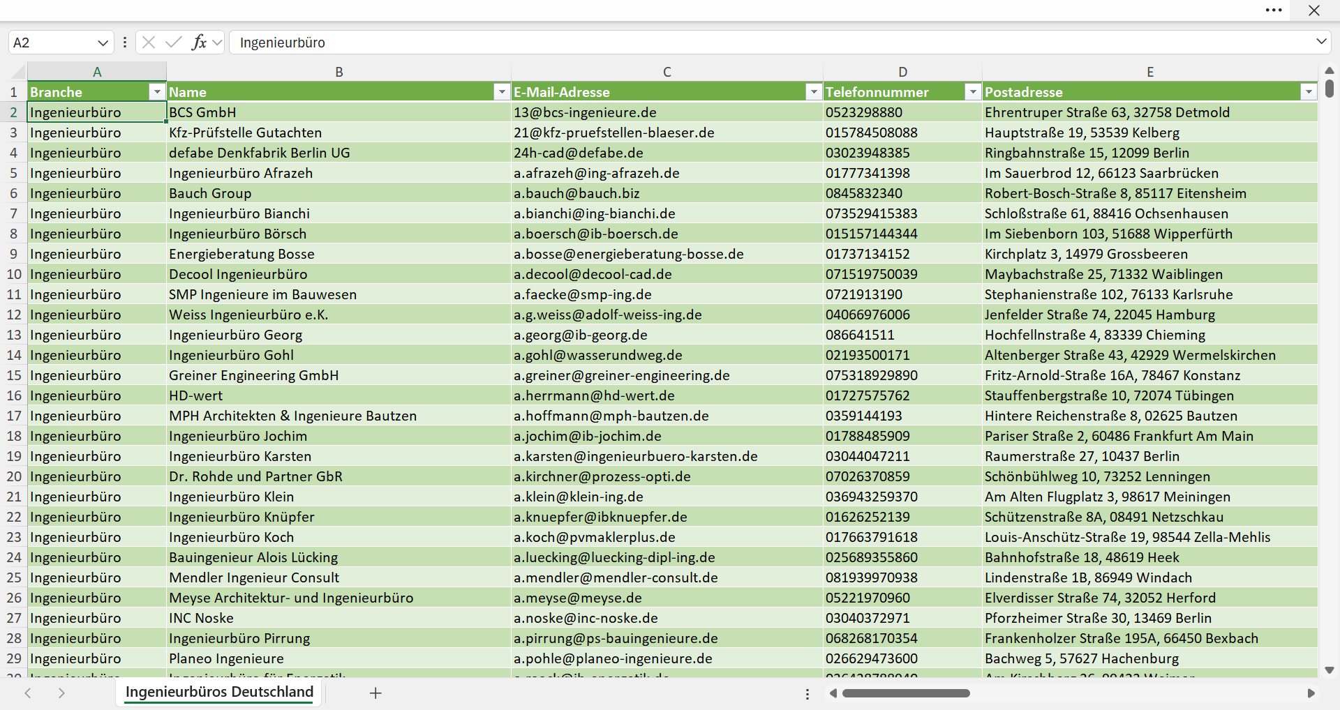
Task: Expand the formula bar with the chevron
Action: 1321,42
